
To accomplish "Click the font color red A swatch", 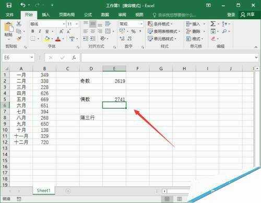I will click(x=58, y=39).
